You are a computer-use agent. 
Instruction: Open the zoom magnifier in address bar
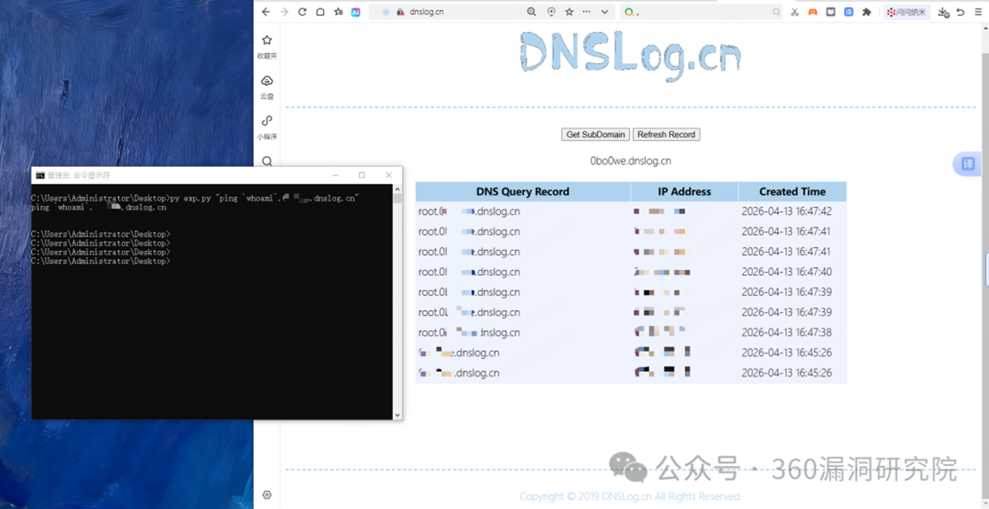[531, 12]
